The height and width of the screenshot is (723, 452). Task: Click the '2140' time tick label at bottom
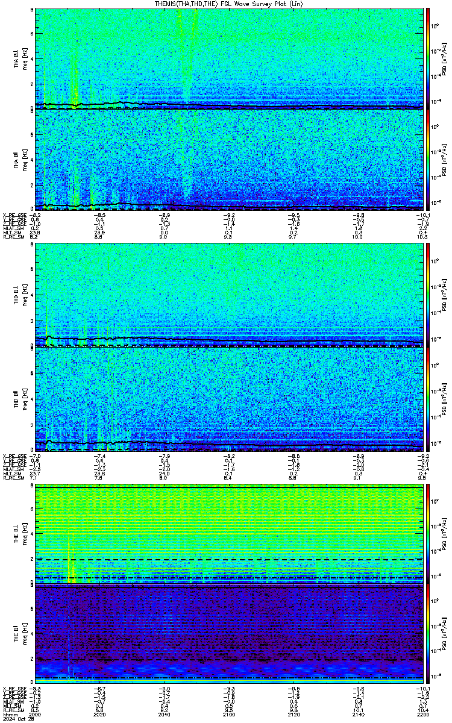coord(359,715)
